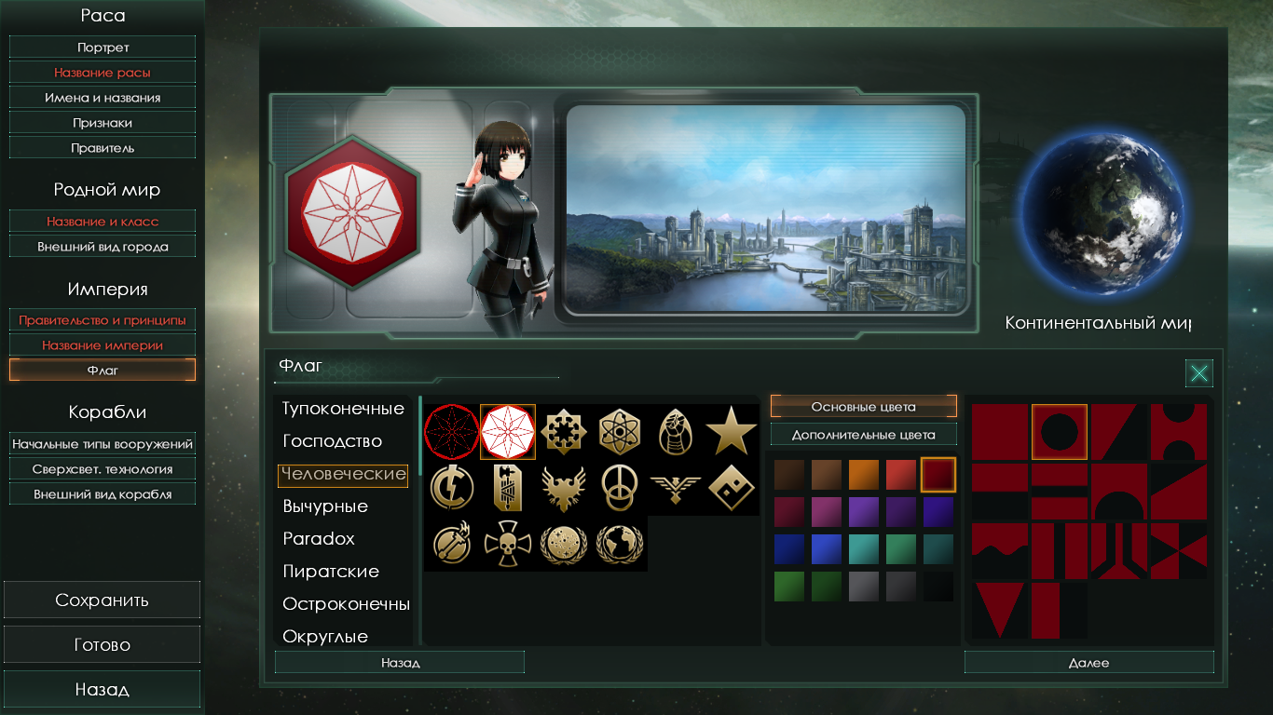
Task: Select the teal color swatch
Action: tap(864, 549)
